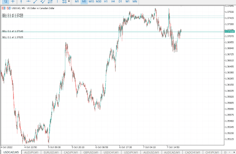Open the CADJPY,M1 chart tab

click(71, 152)
